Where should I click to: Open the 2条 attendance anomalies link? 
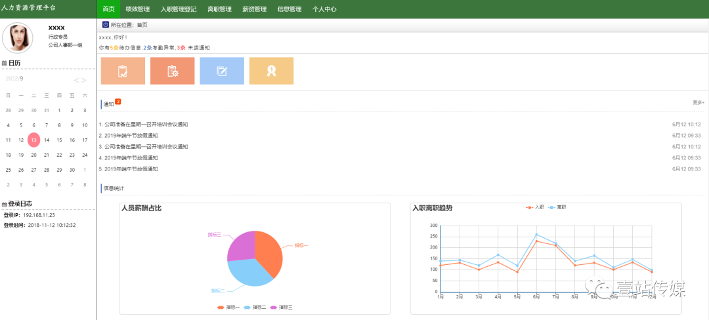pos(148,48)
